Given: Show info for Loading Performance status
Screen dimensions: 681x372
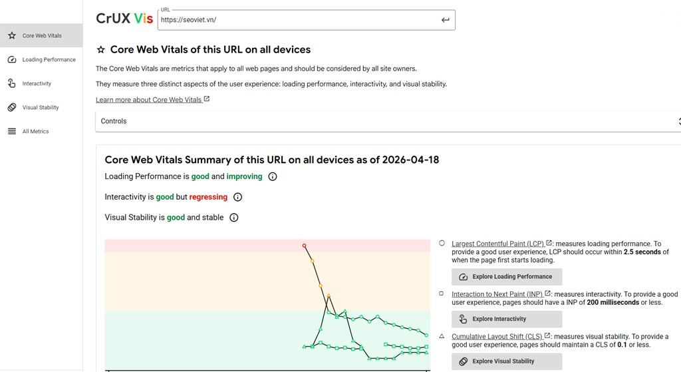Looking at the screenshot, I should click(273, 177).
